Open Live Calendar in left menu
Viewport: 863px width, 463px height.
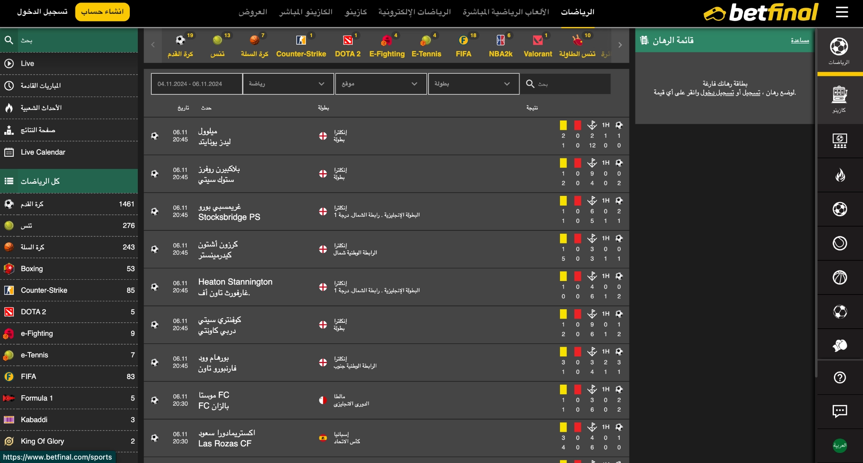[x=69, y=152]
